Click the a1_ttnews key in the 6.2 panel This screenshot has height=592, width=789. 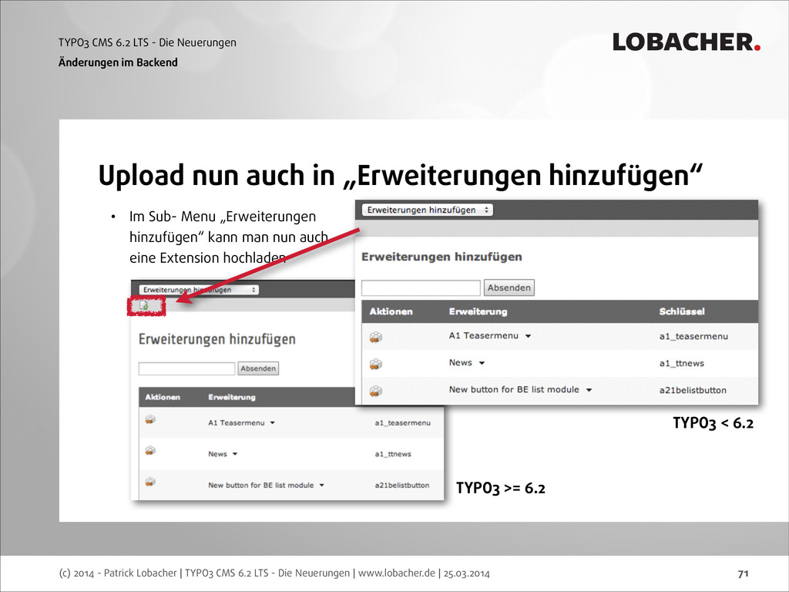393,454
